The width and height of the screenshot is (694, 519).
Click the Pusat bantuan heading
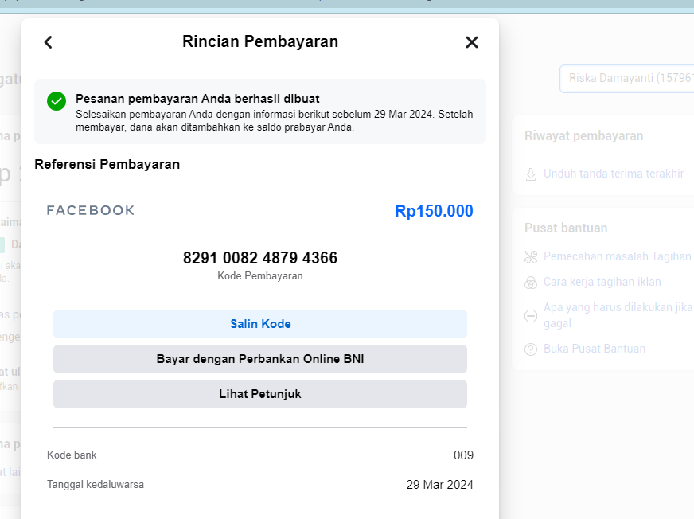pyautogui.click(x=566, y=228)
